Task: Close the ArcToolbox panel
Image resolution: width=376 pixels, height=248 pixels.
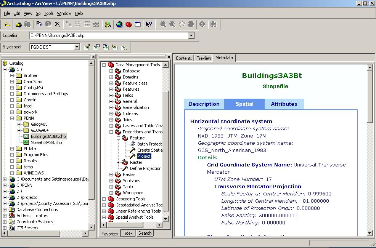Action: click(x=169, y=57)
